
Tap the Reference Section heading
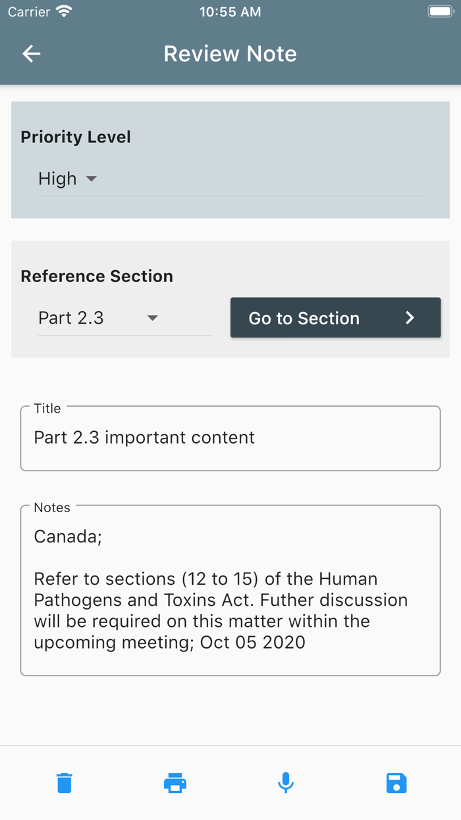(97, 276)
